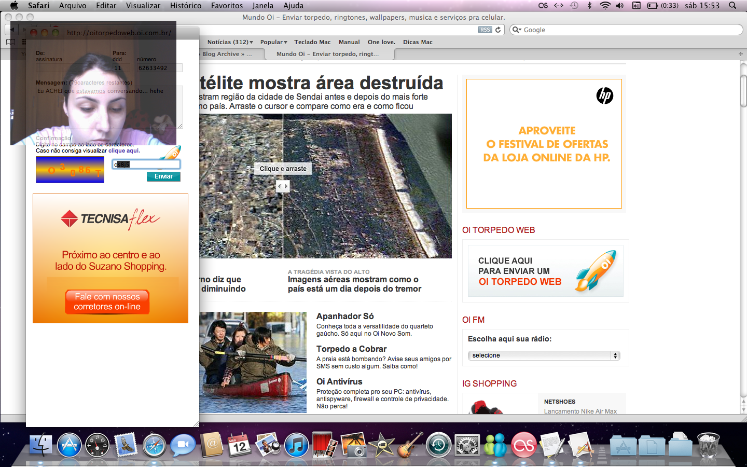Open Mail stamp icon in Dock
The height and width of the screenshot is (467, 747).
pyautogui.click(x=126, y=445)
